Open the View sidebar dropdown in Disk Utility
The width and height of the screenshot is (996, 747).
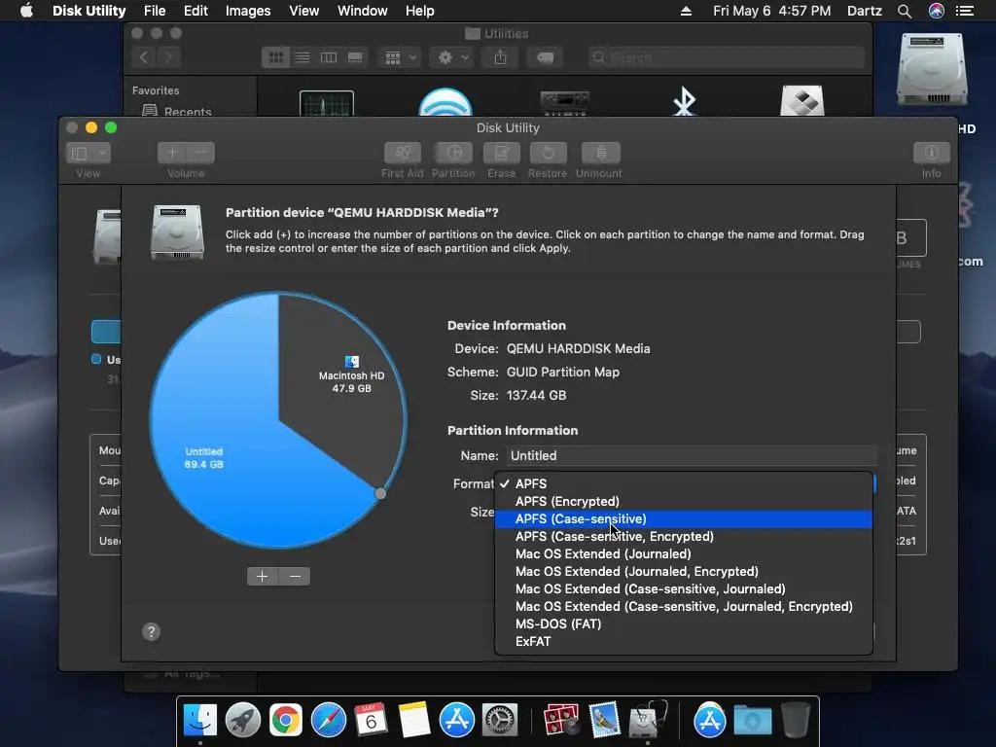[88, 153]
